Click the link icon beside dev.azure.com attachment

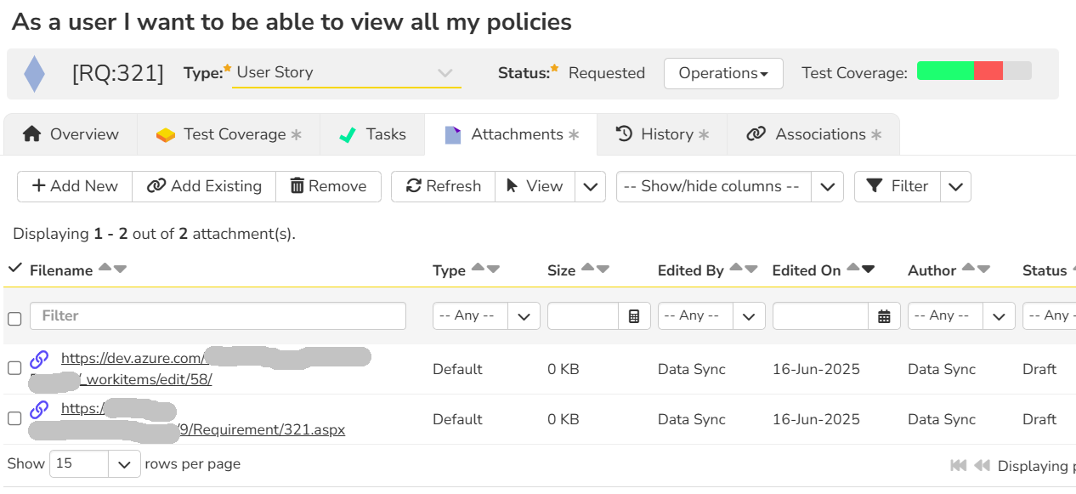tap(39, 359)
